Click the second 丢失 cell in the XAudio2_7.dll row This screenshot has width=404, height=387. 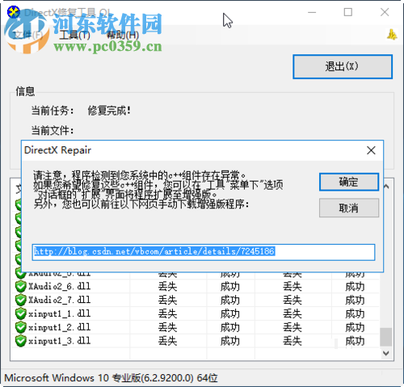click(292, 300)
